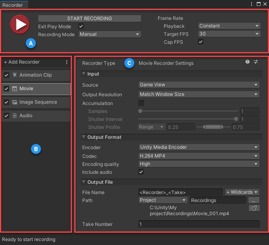Open the Encoding quality dropdown

pyautogui.click(x=199, y=164)
